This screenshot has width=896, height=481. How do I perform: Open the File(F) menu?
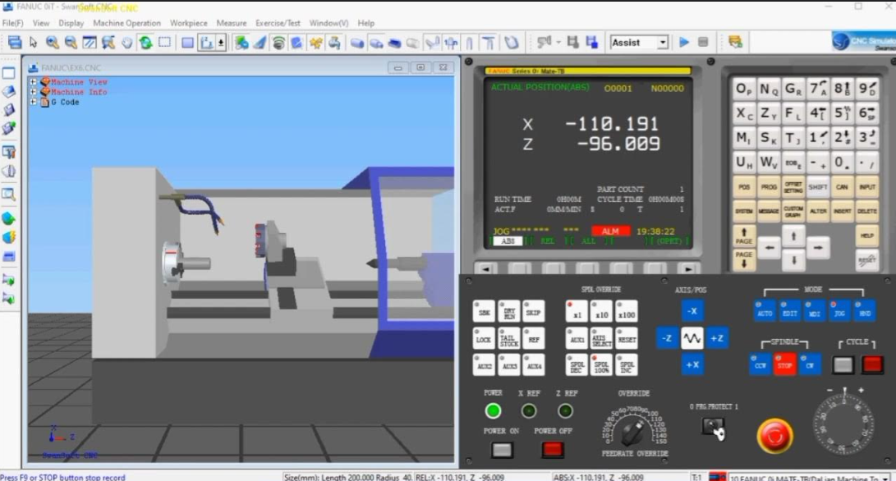tap(12, 23)
